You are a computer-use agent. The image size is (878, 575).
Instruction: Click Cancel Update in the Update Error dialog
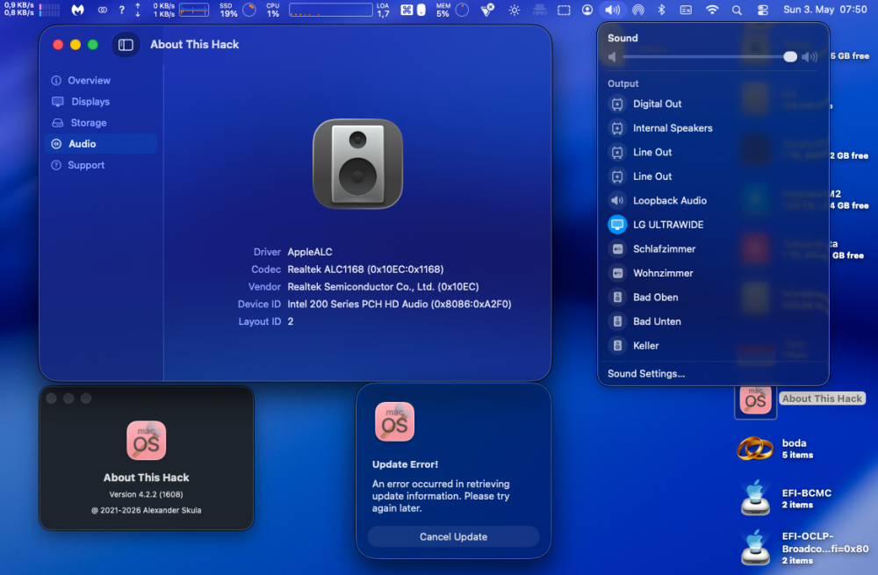[454, 536]
